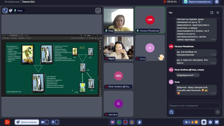Click the НМ avatar in chat
This screenshot has width=224, height=126.
[171, 47]
